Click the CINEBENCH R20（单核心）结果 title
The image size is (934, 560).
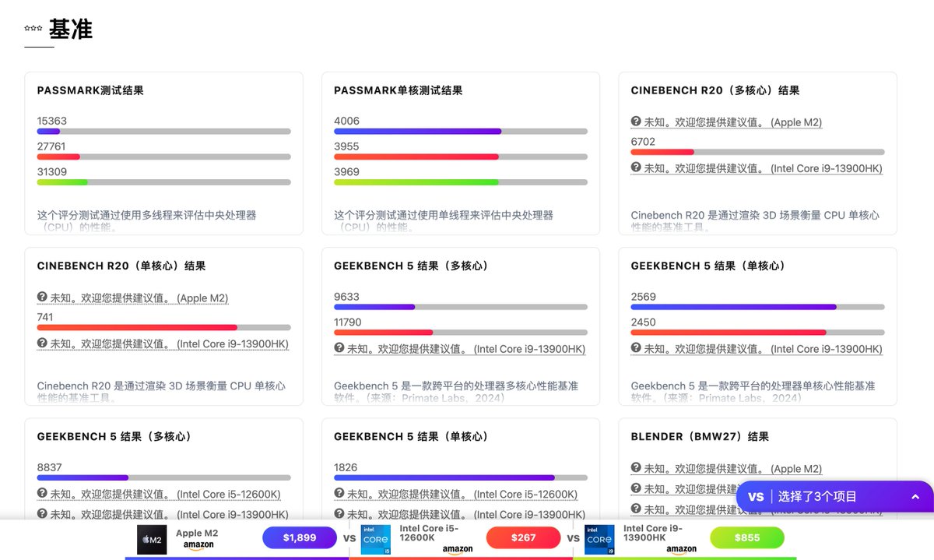[x=121, y=266]
